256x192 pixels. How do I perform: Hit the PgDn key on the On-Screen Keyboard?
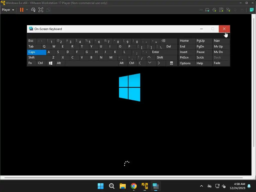[203, 47]
